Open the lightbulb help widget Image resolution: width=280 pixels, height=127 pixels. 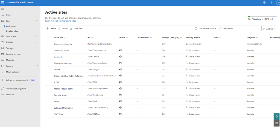[277, 116]
